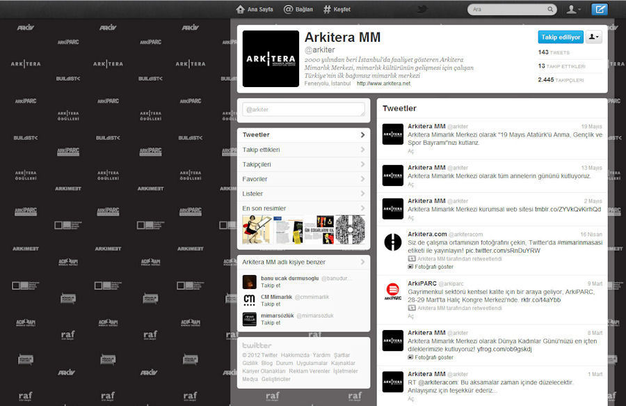Open first recent image of seated woman
The width and height of the screenshot is (626, 406).
coord(257,230)
